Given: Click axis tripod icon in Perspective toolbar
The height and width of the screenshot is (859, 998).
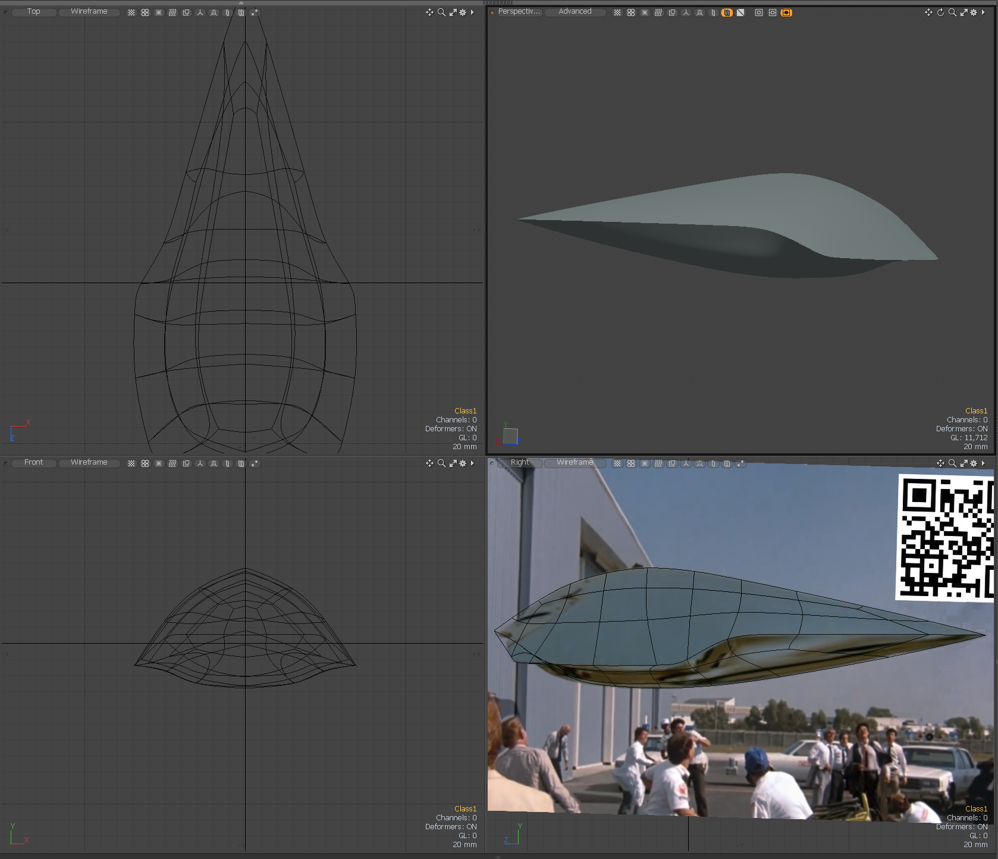Looking at the screenshot, I should click(686, 12).
